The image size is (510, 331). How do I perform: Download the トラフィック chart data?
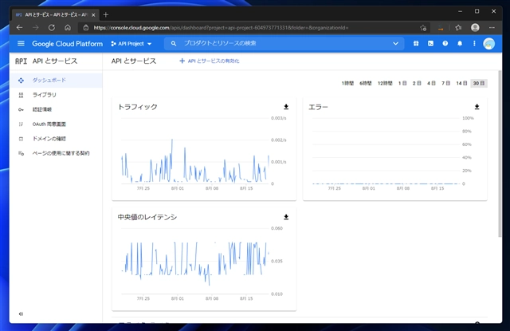coord(286,107)
